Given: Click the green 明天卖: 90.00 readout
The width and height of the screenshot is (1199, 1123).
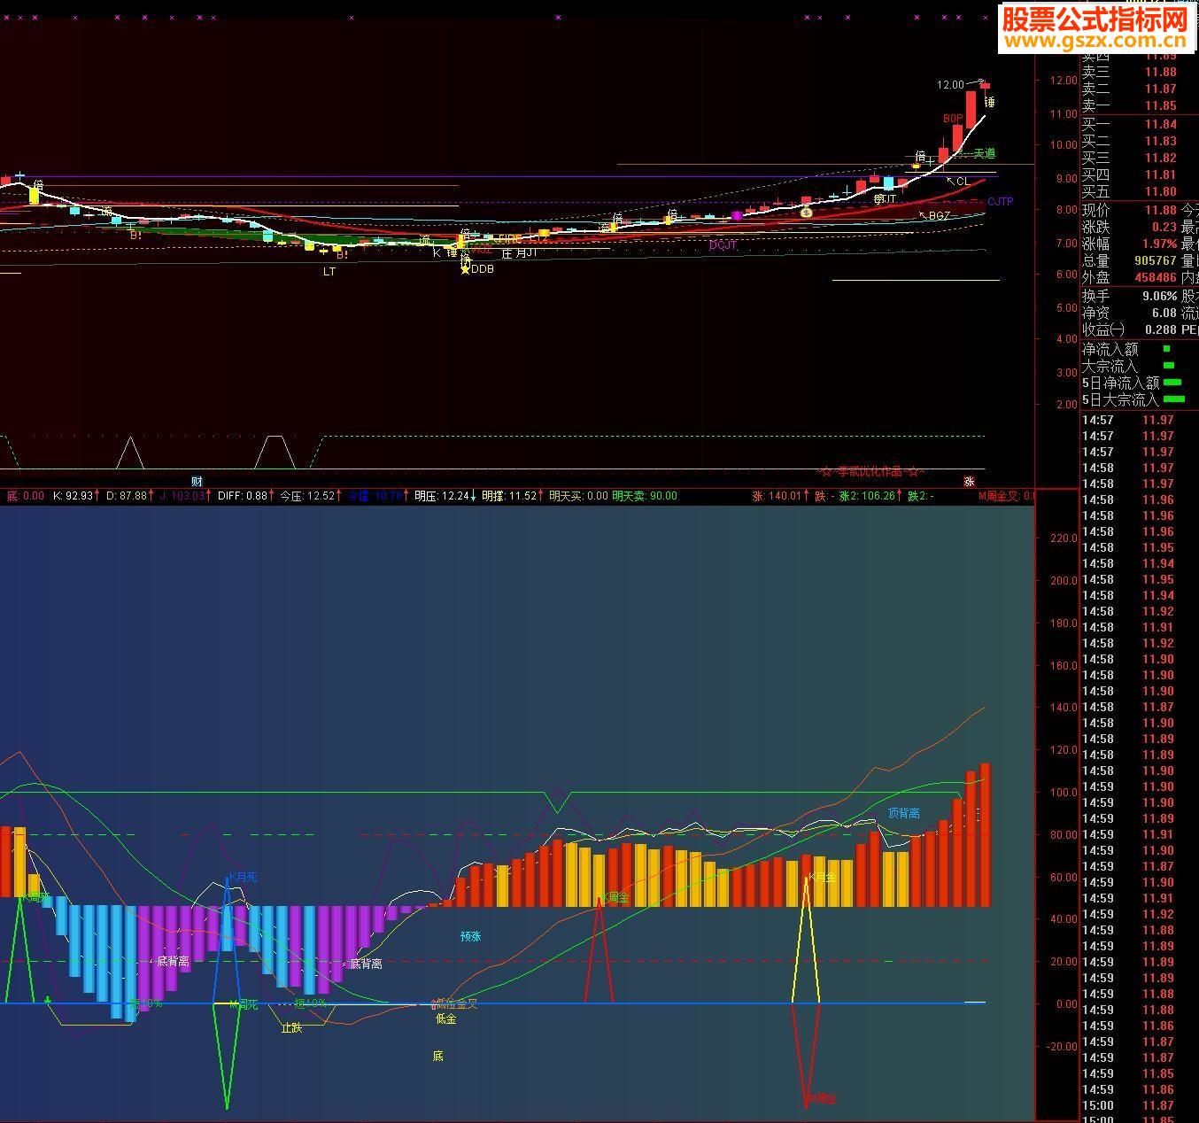Looking at the screenshot, I should coord(645,496).
